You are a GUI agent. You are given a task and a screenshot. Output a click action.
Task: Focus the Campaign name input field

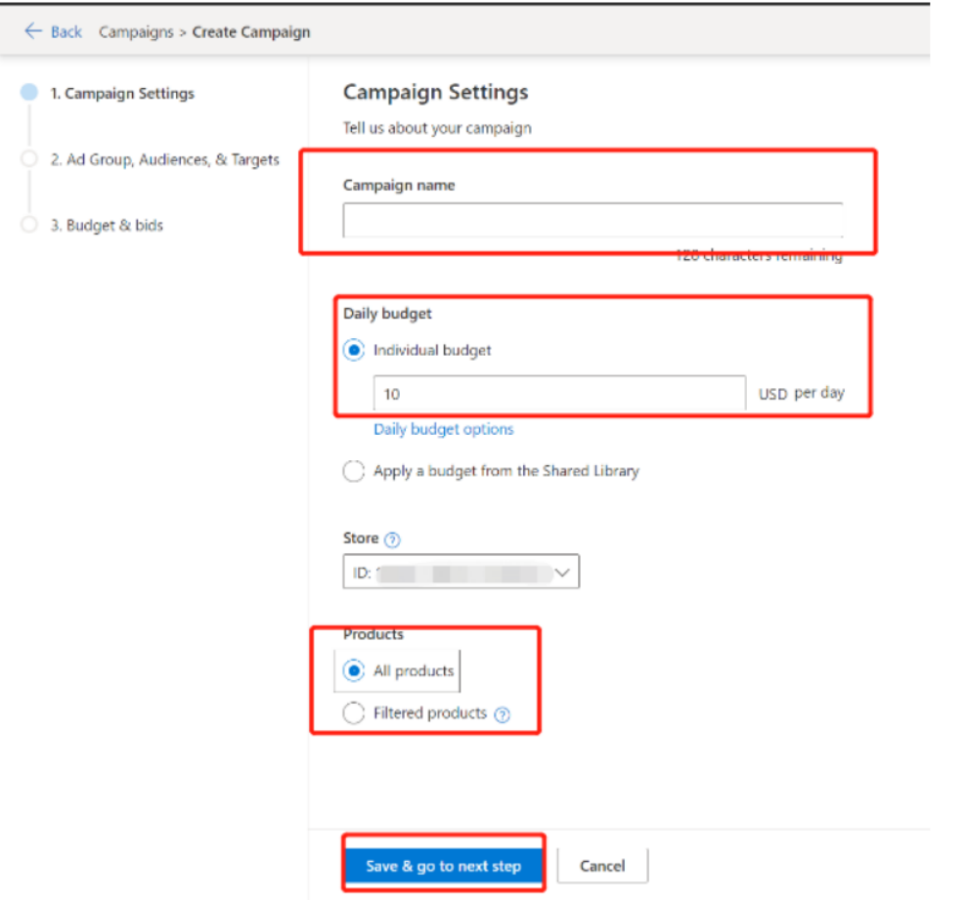593,220
